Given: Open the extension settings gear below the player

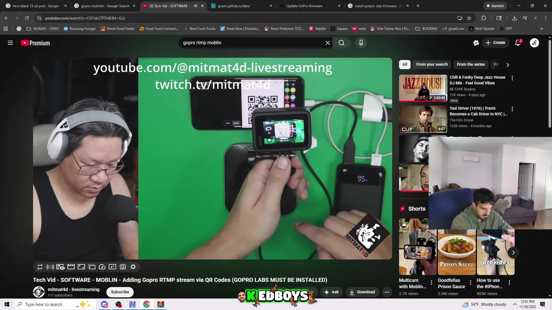Looking at the screenshot, I should pos(133,267).
